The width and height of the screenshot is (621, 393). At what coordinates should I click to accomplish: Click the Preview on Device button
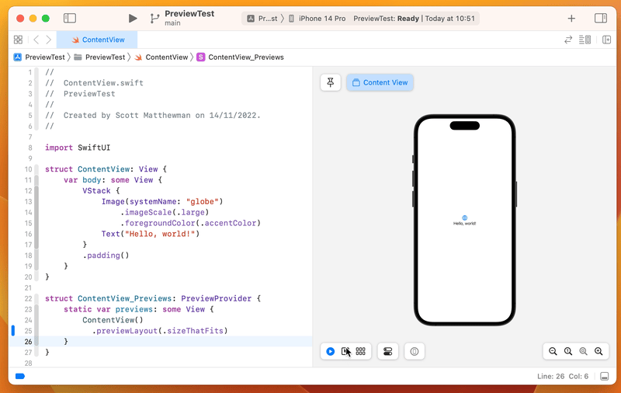point(415,351)
